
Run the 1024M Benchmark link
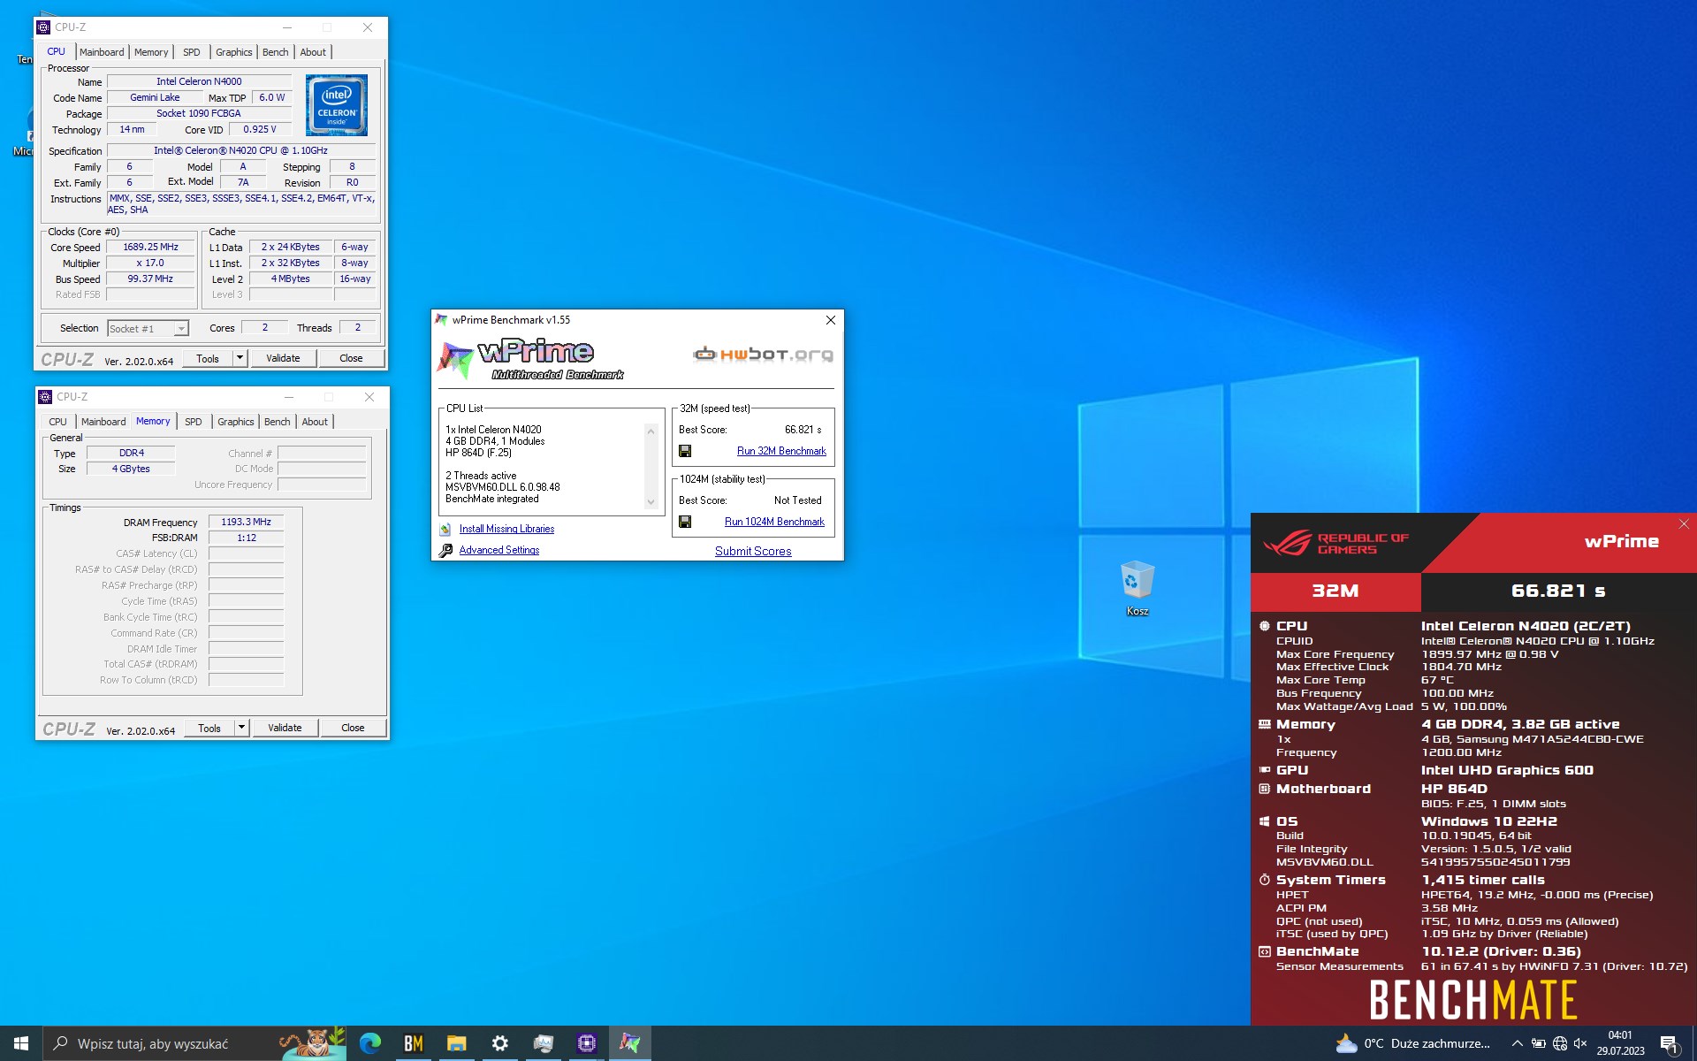click(x=774, y=522)
